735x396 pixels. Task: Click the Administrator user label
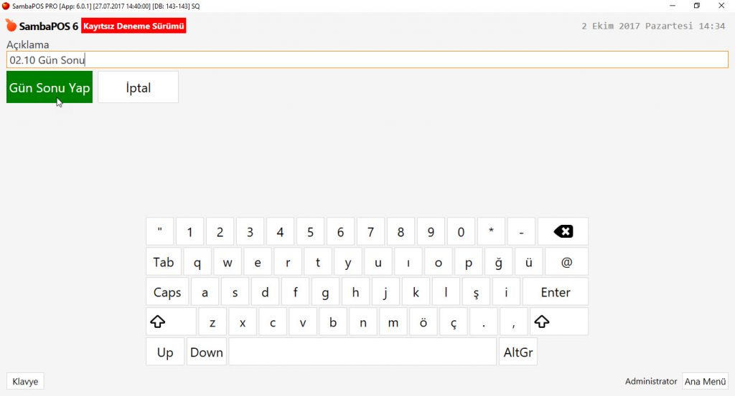[x=650, y=382]
